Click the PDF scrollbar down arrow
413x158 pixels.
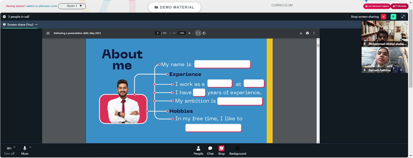coord(318,142)
